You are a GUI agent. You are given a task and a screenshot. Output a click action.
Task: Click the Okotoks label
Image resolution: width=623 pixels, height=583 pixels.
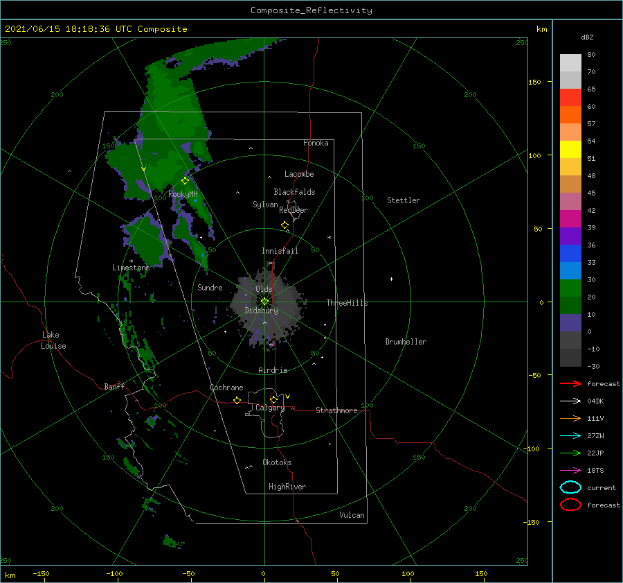[x=277, y=462]
